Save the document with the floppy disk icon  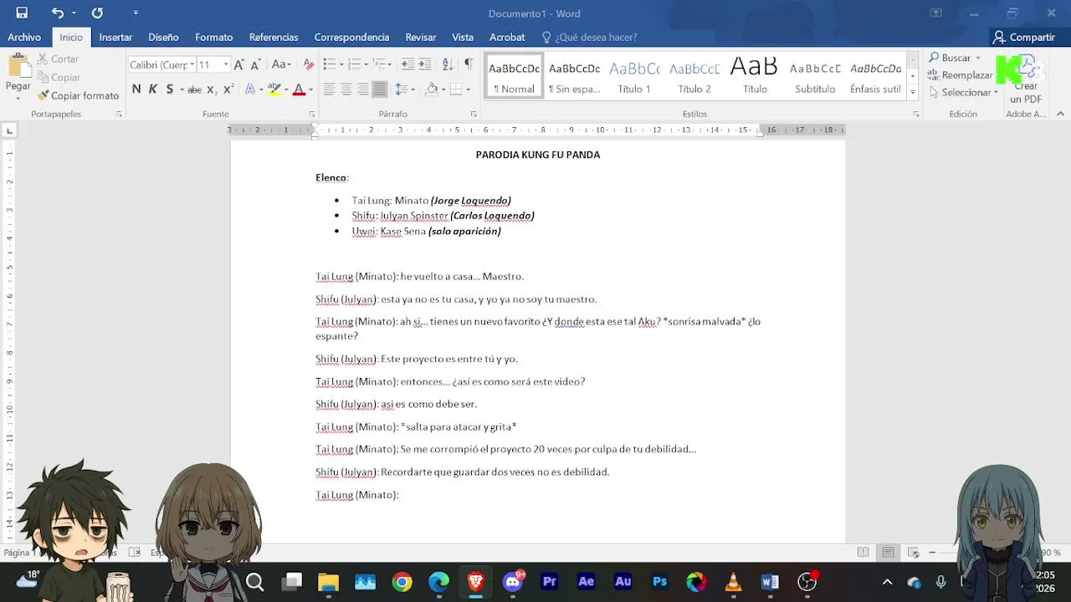[x=22, y=13]
